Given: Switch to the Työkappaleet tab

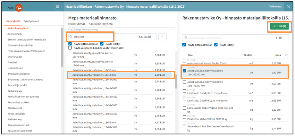Looking at the screenshot, I should click(31, 21).
